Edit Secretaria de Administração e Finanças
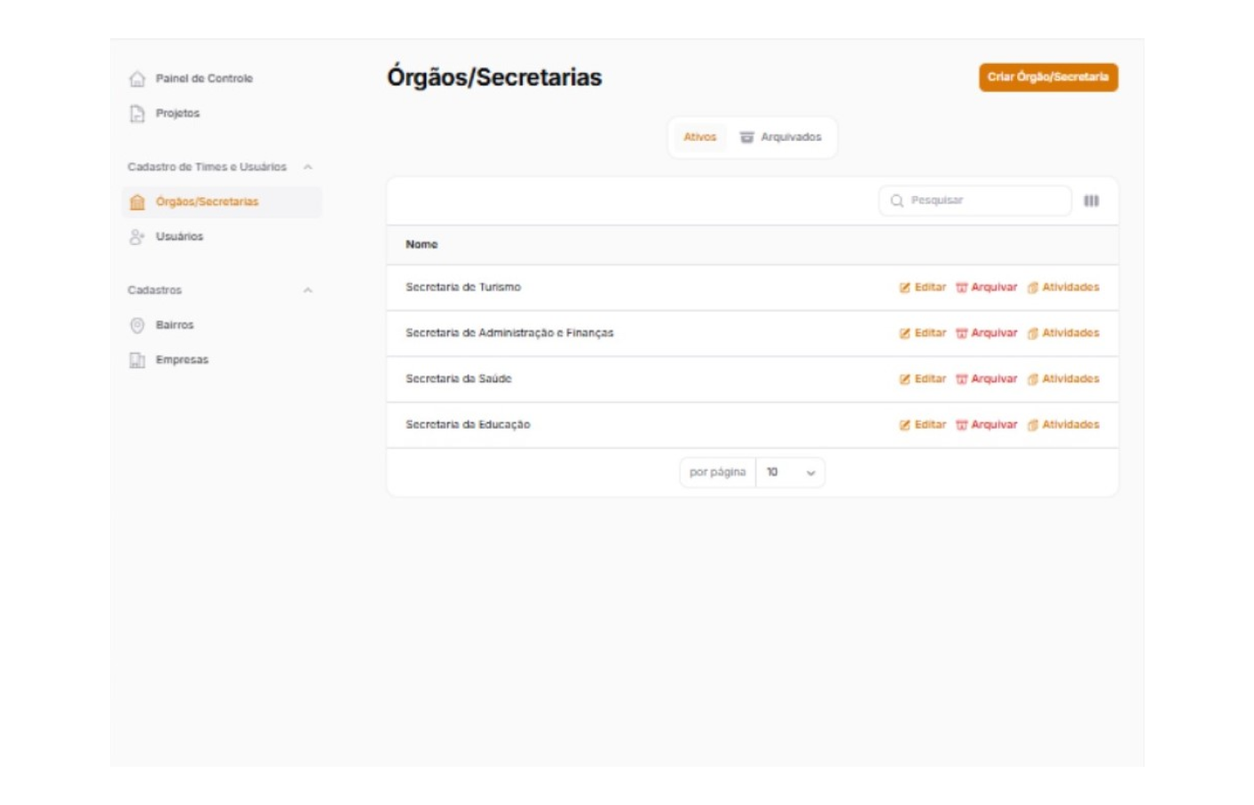The height and width of the screenshot is (805, 1254). 923,334
